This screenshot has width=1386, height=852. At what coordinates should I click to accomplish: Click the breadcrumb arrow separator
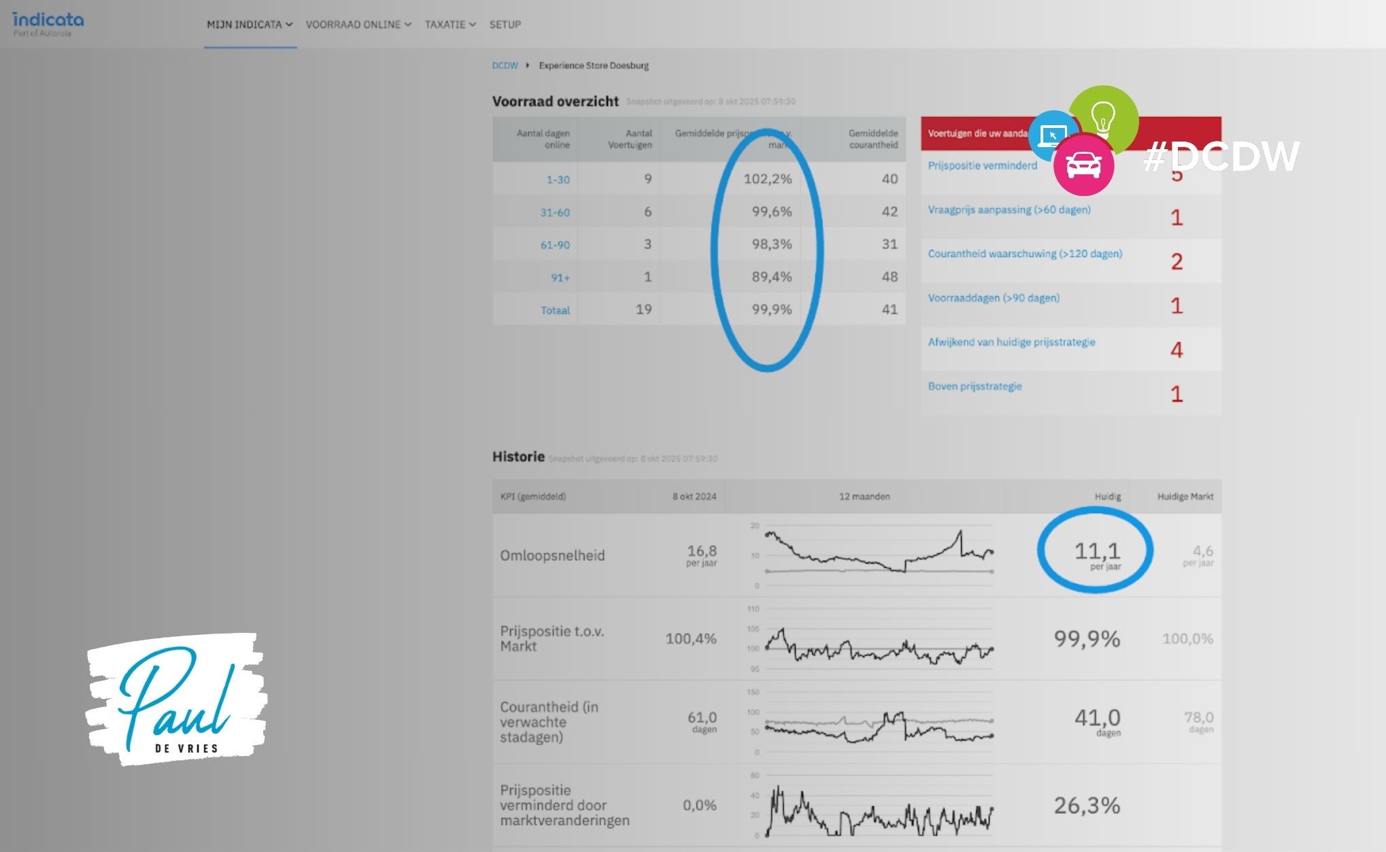[x=528, y=66]
